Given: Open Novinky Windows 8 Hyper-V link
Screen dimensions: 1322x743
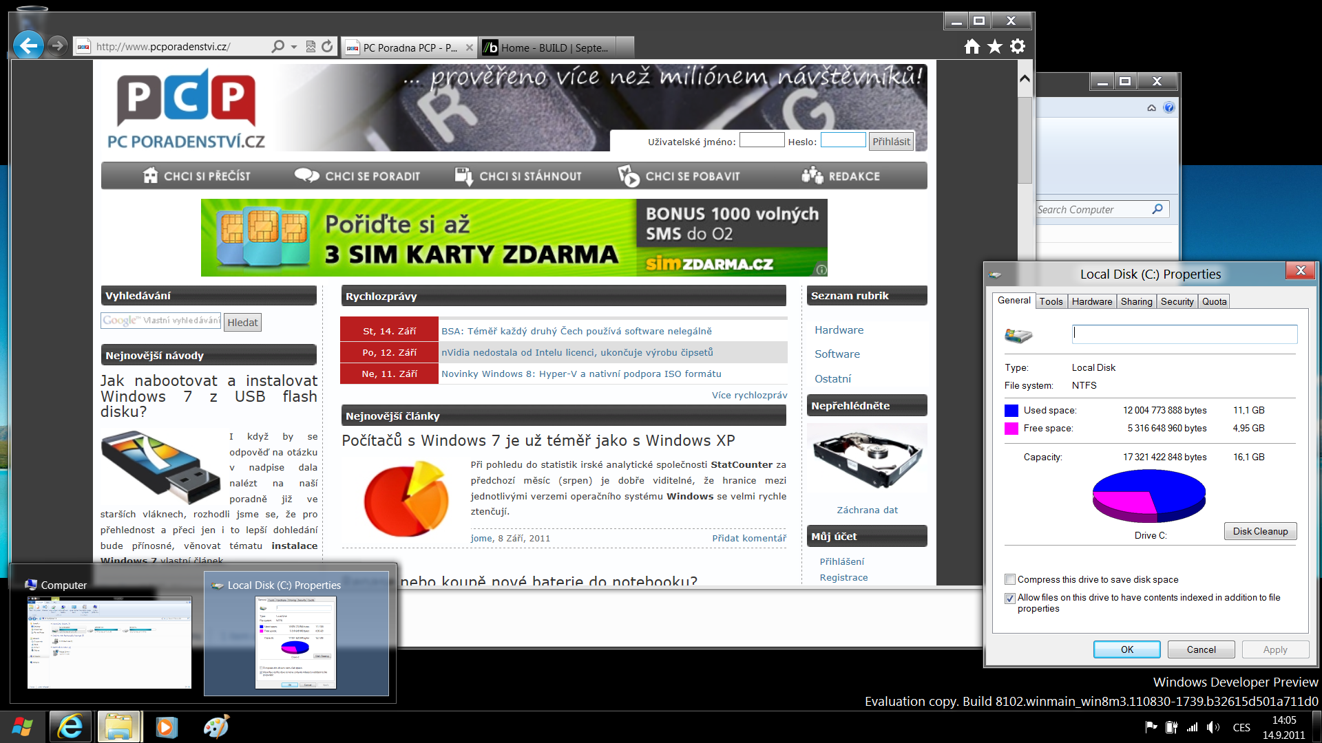Looking at the screenshot, I should click(x=581, y=374).
